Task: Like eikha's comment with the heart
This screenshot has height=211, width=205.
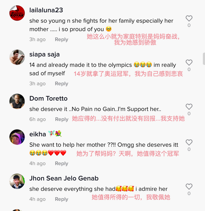Action: [x=189, y=142]
